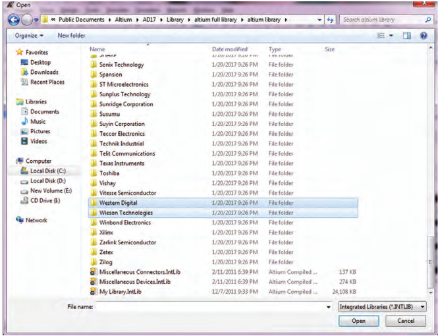438x336 pixels.
Task: Expand the address bar history dropdown
Action: 319,20
